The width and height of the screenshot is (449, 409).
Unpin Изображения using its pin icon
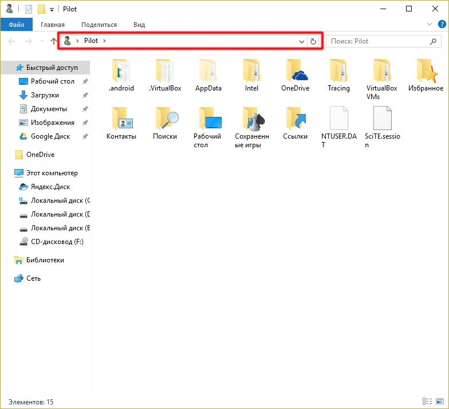[85, 123]
